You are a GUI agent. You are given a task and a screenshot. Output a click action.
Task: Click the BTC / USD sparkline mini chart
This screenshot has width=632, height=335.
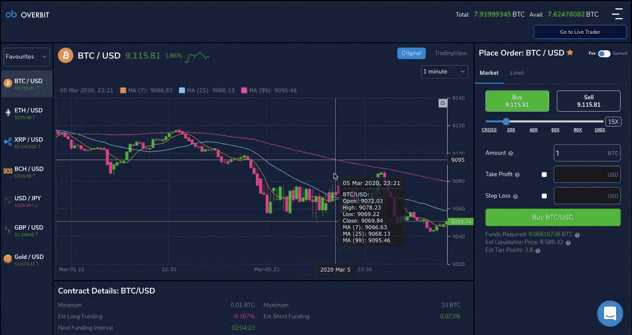point(197,57)
